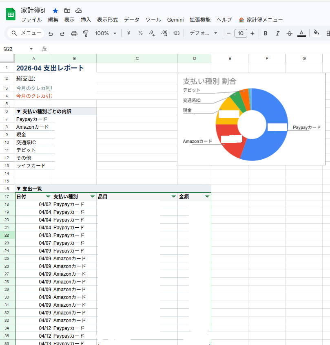Click the undo arrow
The height and width of the screenshot is (345, 330).
51,33
